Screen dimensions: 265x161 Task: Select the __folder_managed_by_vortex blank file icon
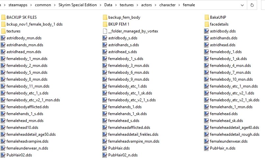tap(105, 31)
